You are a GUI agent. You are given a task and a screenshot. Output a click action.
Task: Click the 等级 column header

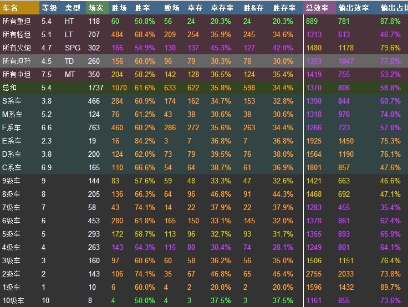[49, 8]
